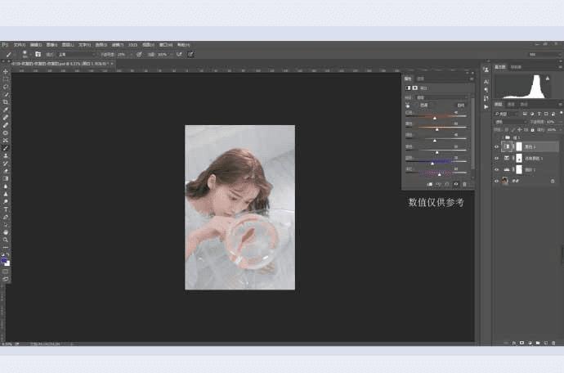The width and height of the screenshot is (564, 373).
Task: Select the Lasso tool
Action: [6, 87]
